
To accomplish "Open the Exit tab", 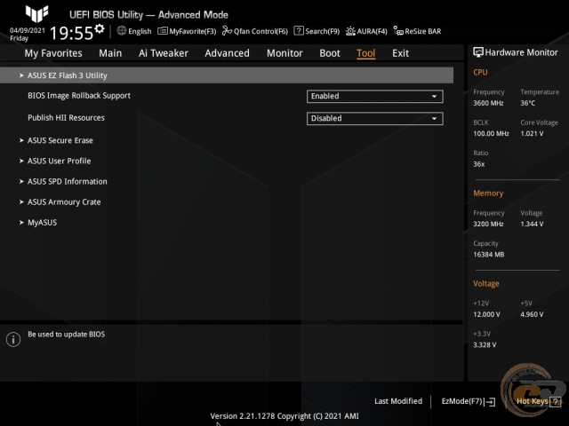I will pyautogui.click(x=400, y=53).
